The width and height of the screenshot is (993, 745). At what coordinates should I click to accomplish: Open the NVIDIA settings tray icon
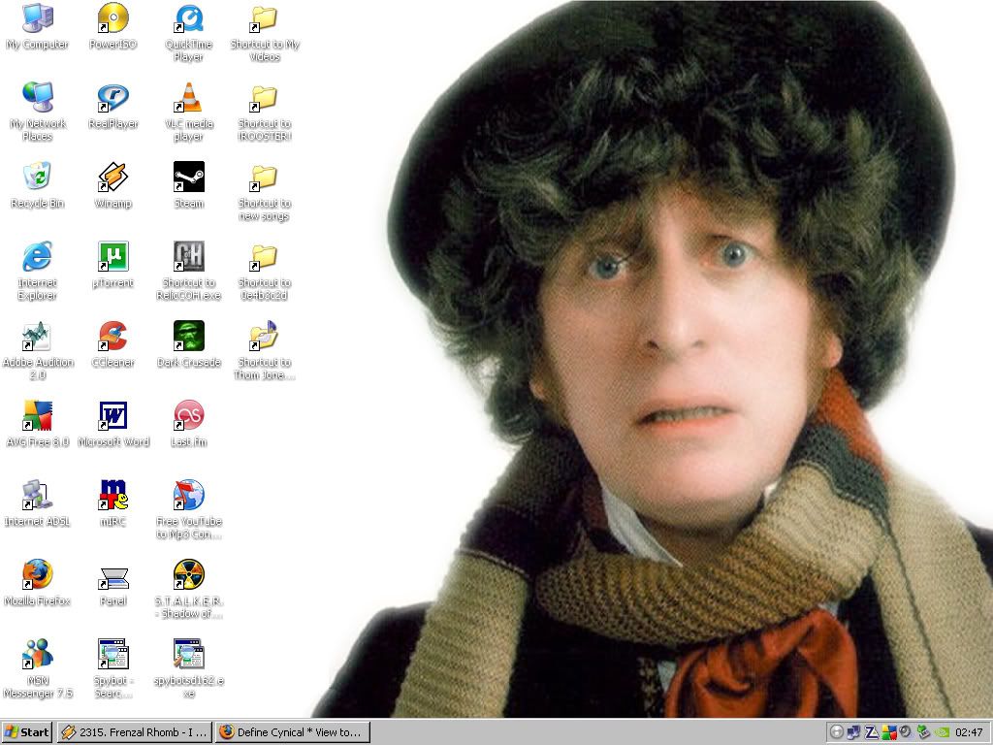coord(942,732)
